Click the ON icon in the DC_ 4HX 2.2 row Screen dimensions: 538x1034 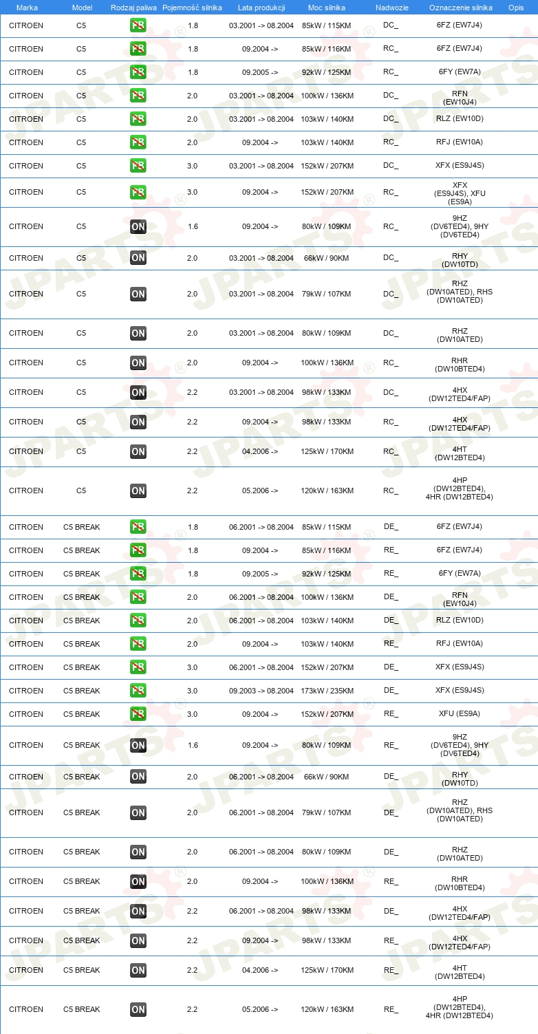[138, 392]
